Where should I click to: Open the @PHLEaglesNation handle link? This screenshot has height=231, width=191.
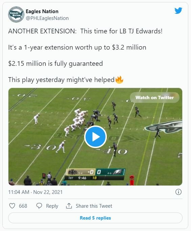(x=47, y=18)
